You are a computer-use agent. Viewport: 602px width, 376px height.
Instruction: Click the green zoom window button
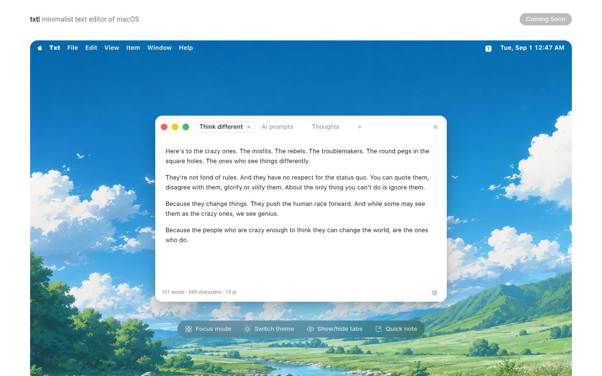tap(186, 127)
